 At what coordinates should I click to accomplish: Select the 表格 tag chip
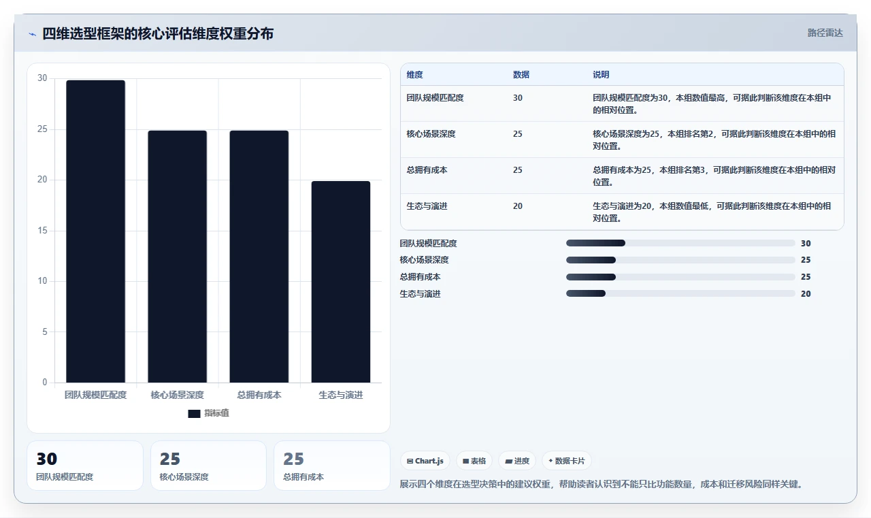[x=474, y=461]
